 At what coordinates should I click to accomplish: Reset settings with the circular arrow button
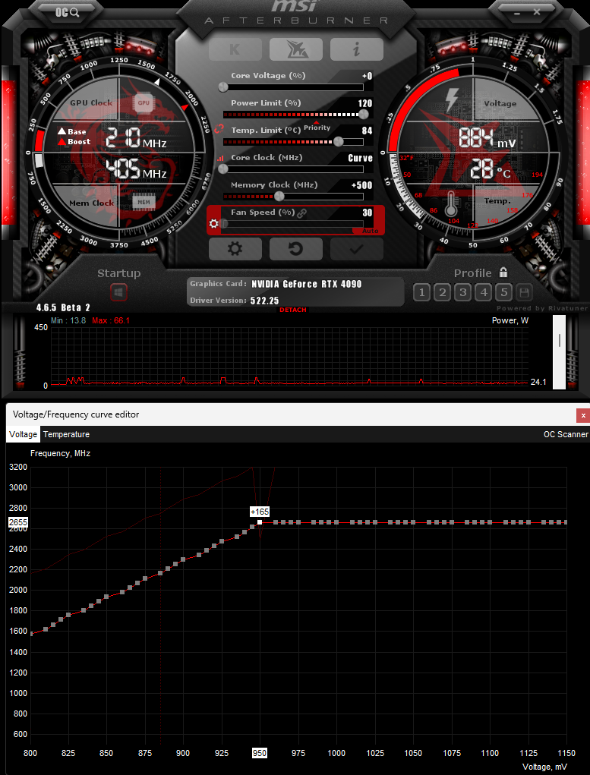[295, 249]
